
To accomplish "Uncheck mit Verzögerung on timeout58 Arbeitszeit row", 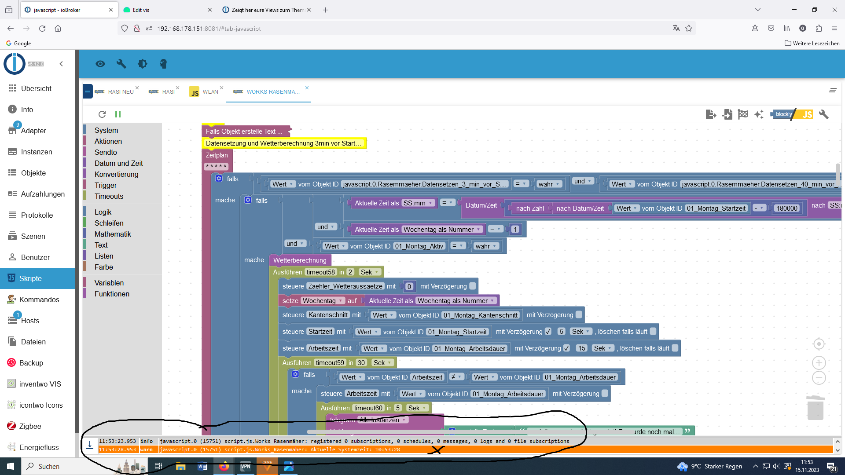I will coord(567,348).
